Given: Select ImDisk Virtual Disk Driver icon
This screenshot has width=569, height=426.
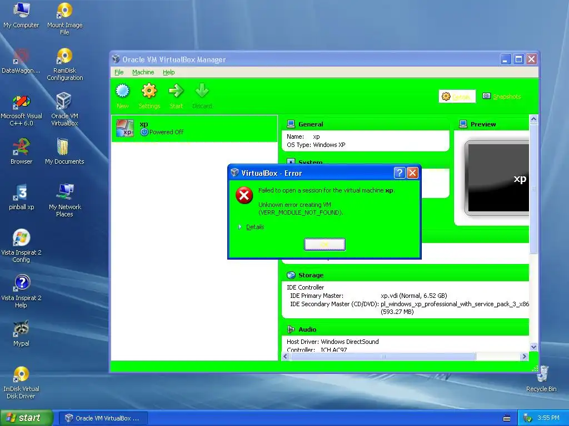Looking at the screenshot, I should [x=21, y=383].
